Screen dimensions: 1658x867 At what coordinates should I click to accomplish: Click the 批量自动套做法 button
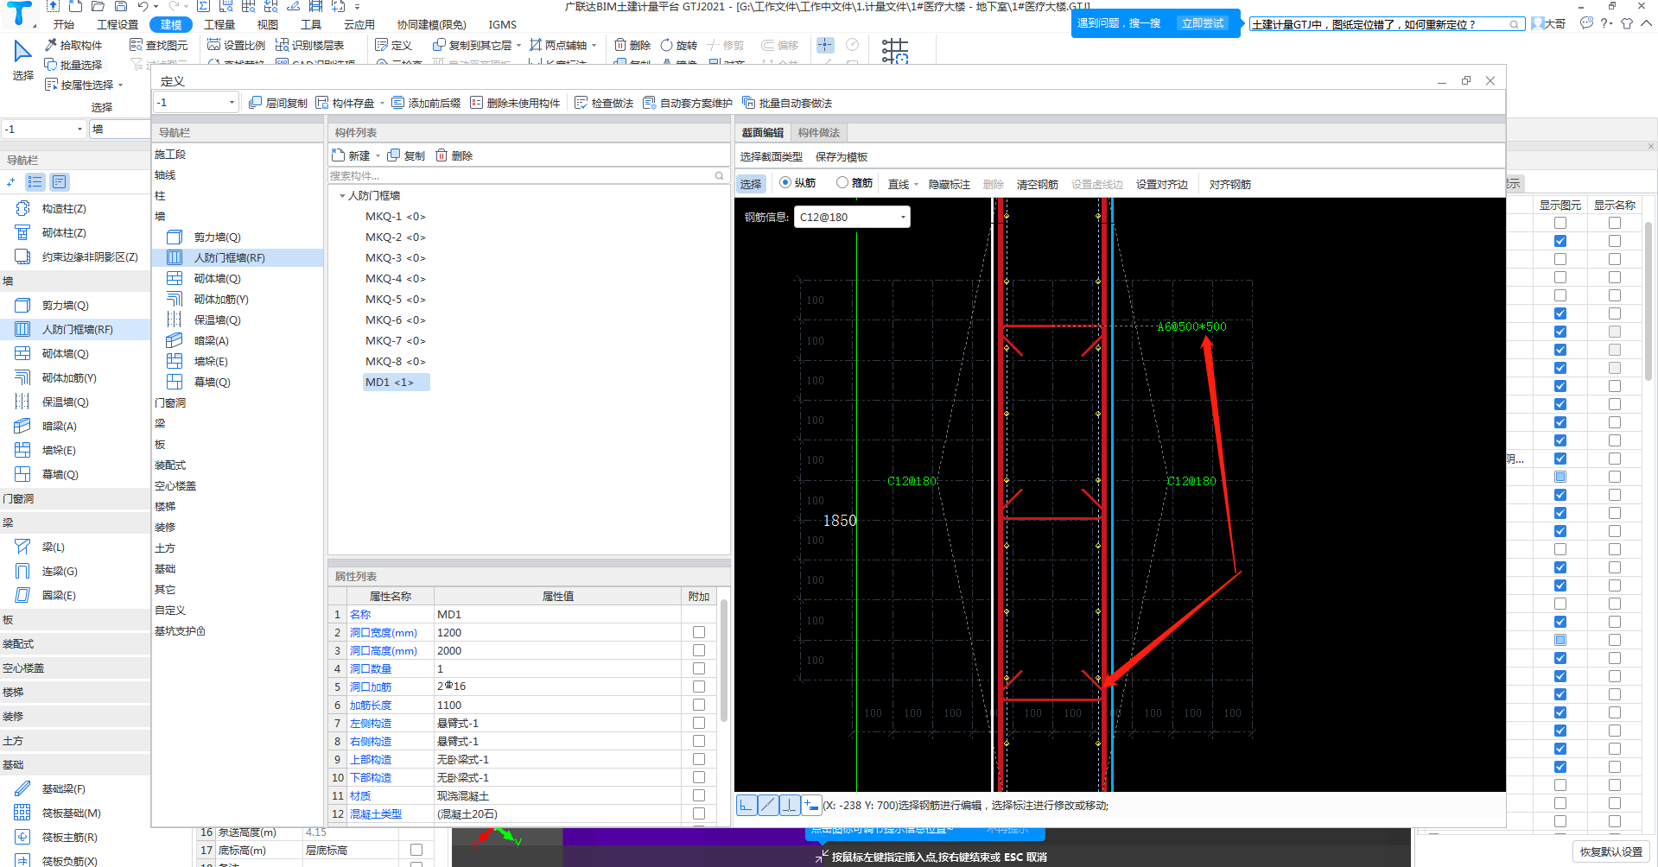(787, 103)
